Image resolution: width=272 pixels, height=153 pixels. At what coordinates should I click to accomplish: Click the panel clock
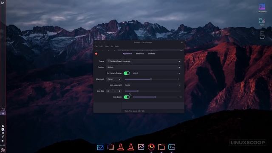click(3, 145)
